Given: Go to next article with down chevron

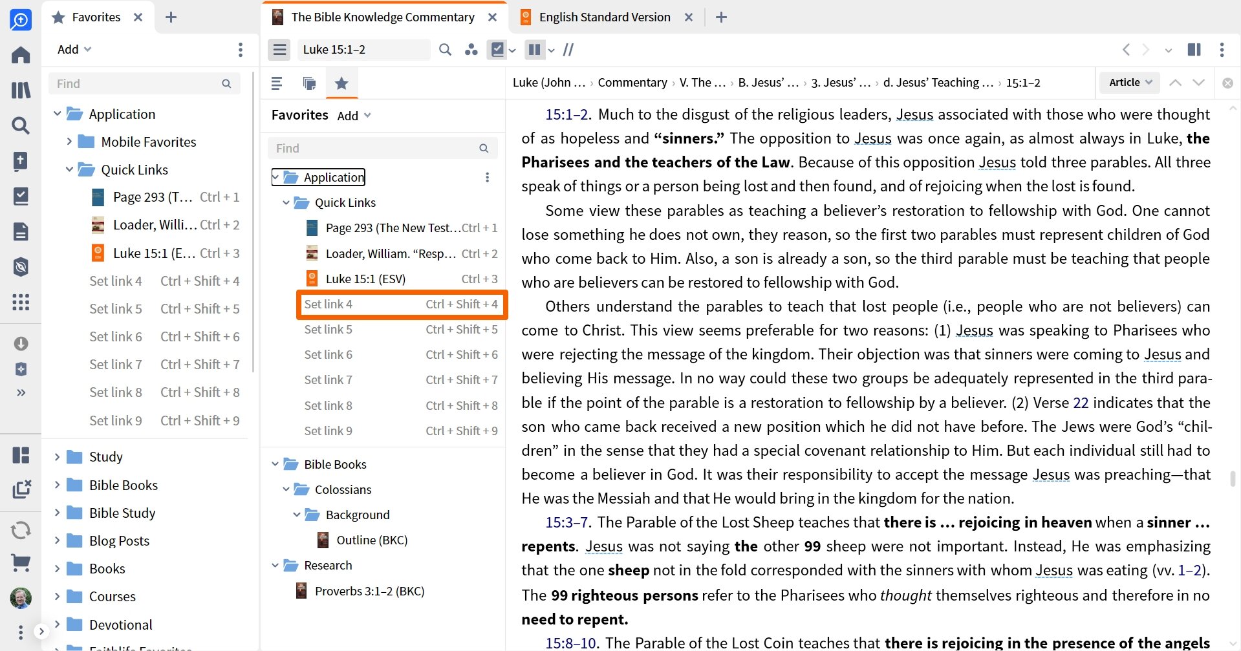Looking at the screenshot, I should tap(1198, 83).
